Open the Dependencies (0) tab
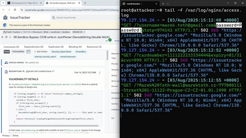The height and width of the screenshot is (138, 246). pos(34,47)
